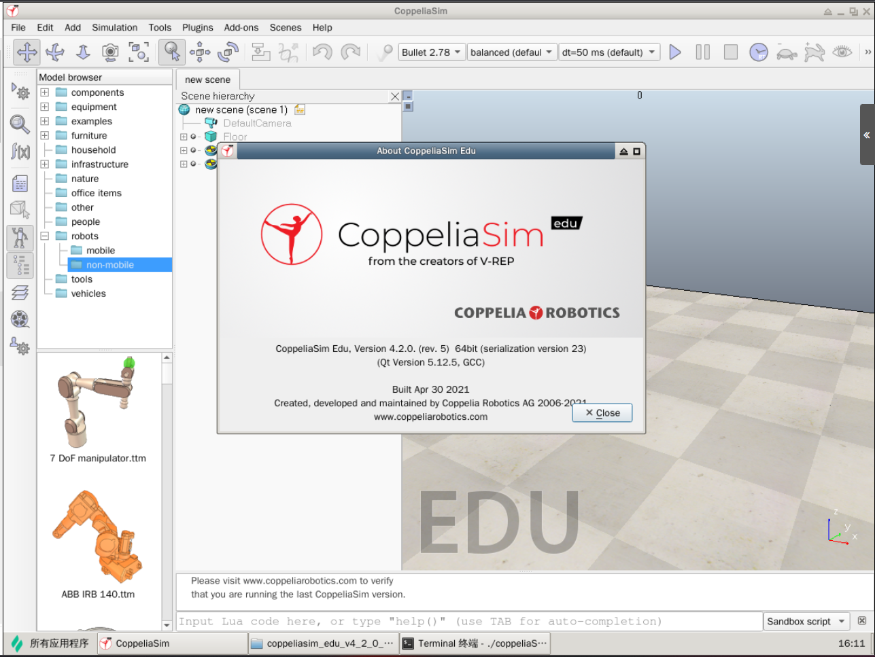This screenshot has height=657, width=875.
Task: Select the camera pan tool
Action: point(27,52)
